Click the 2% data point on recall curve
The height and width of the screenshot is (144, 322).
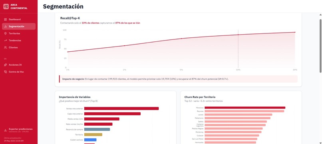125,46
